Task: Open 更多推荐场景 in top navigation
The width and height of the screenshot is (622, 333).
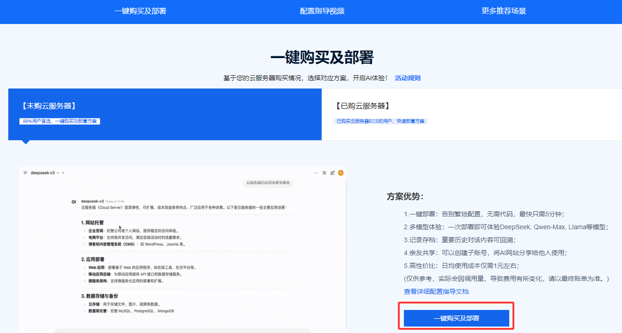Action: point(504,11)
